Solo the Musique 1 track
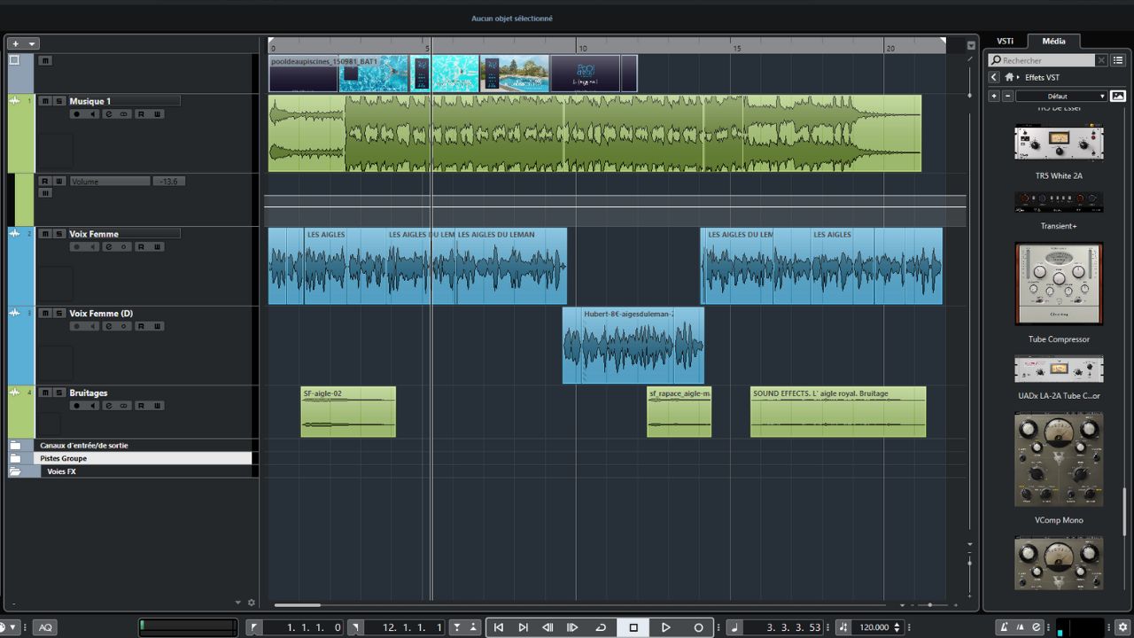 (x=58, y=101)
